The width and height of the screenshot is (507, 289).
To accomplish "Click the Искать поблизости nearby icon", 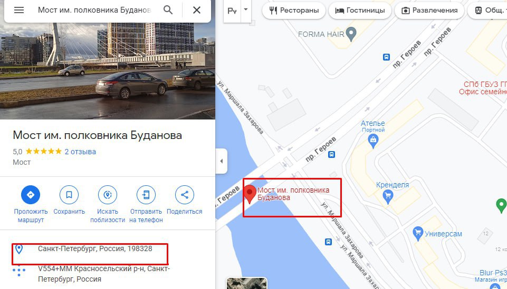I will pos(107,195).
